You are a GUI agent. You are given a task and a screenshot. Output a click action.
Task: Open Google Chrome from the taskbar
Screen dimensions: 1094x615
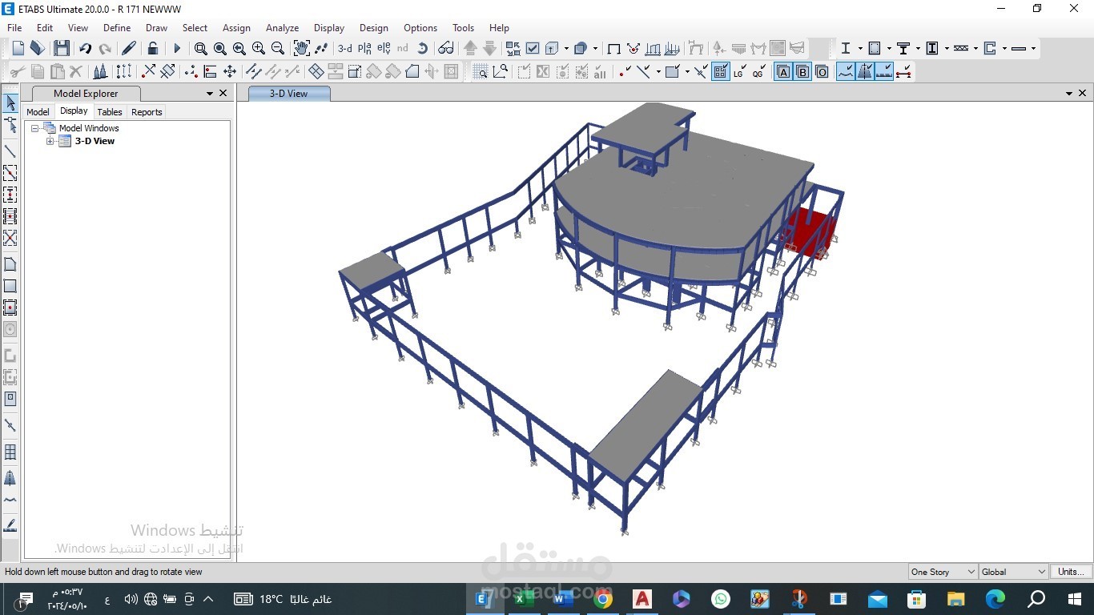click(x=602, y=598)
